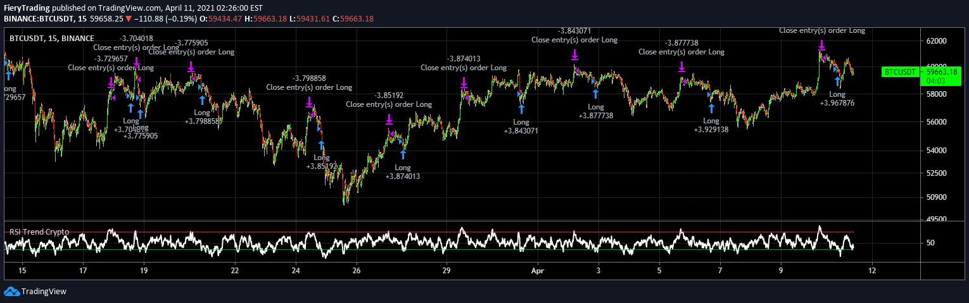The image size is (969, 303).
Task: Click the 17 date axis label
Action: 83,270
